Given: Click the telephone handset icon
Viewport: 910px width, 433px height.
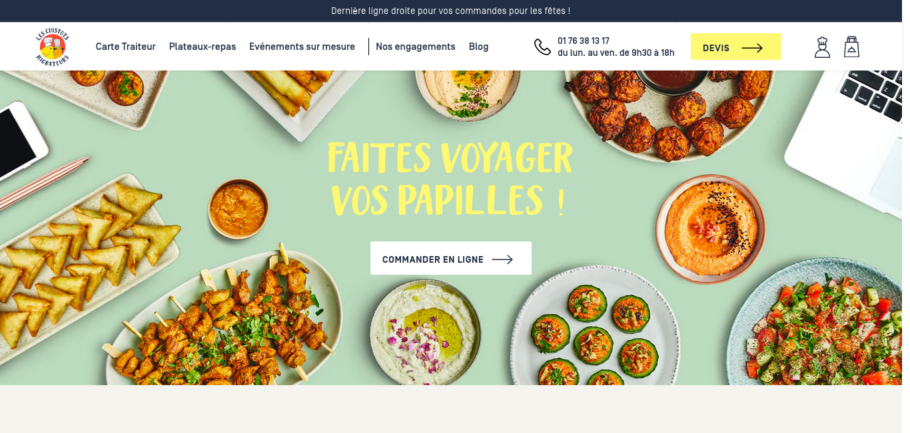Looking at the screenshot, I should point(542,47).
